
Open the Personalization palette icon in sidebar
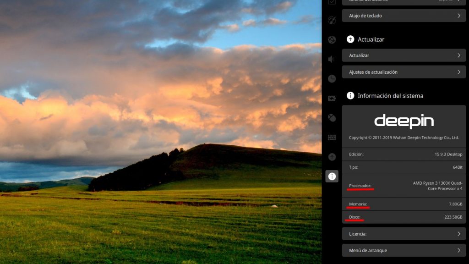tap(332, 20)
